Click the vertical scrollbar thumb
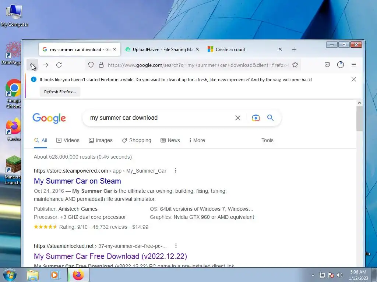 pos(359,119)
